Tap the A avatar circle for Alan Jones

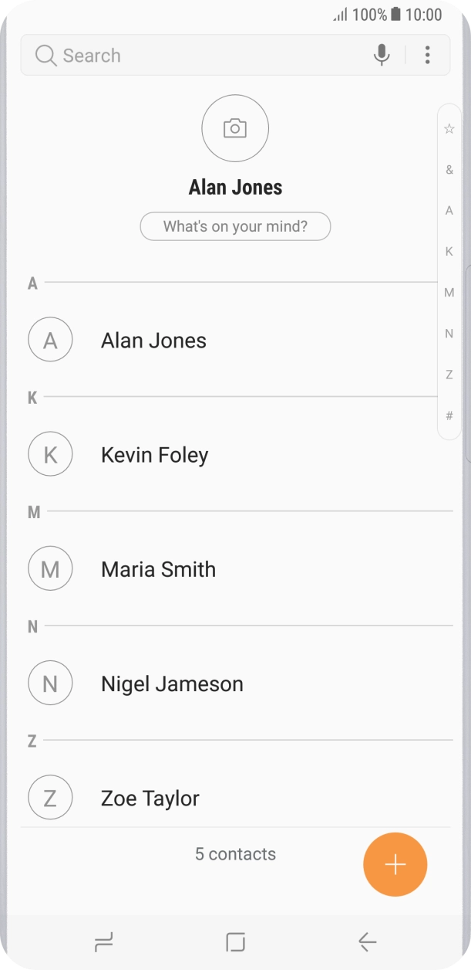(50, 341)
